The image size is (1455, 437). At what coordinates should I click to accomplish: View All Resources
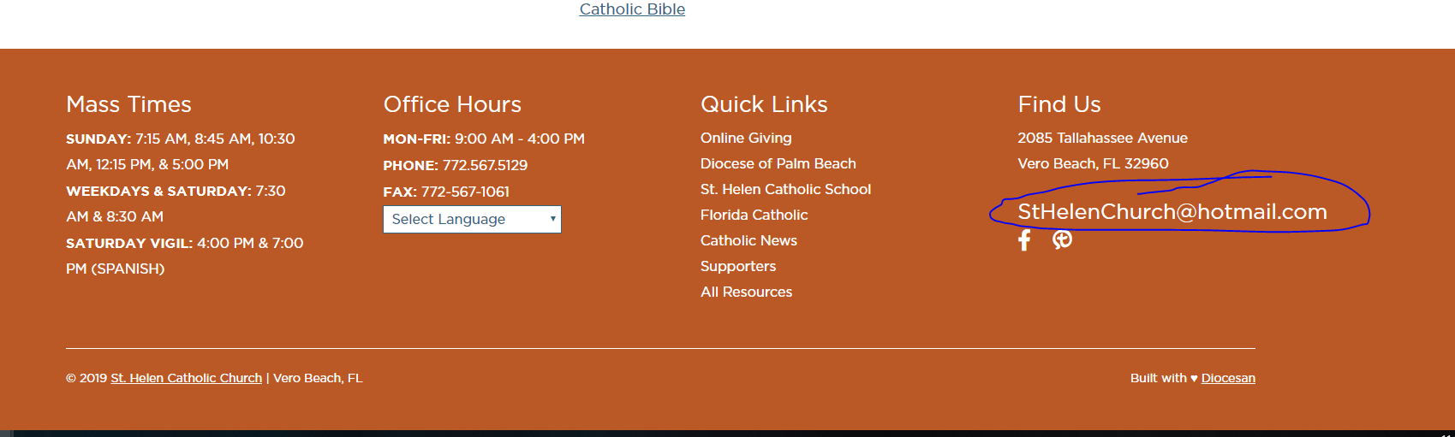(x=746, y=292)
